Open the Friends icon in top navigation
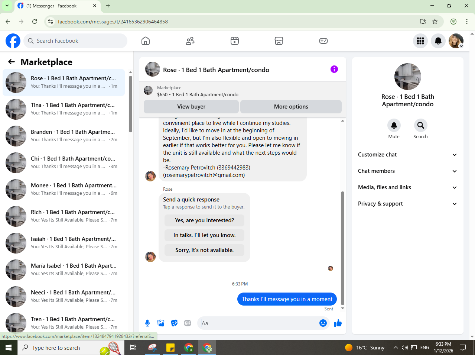475x355 pixels. 190,41
